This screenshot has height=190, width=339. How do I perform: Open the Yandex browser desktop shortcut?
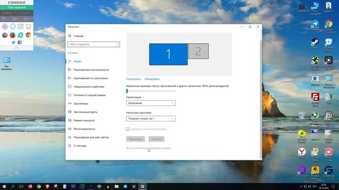coord(301,153)
